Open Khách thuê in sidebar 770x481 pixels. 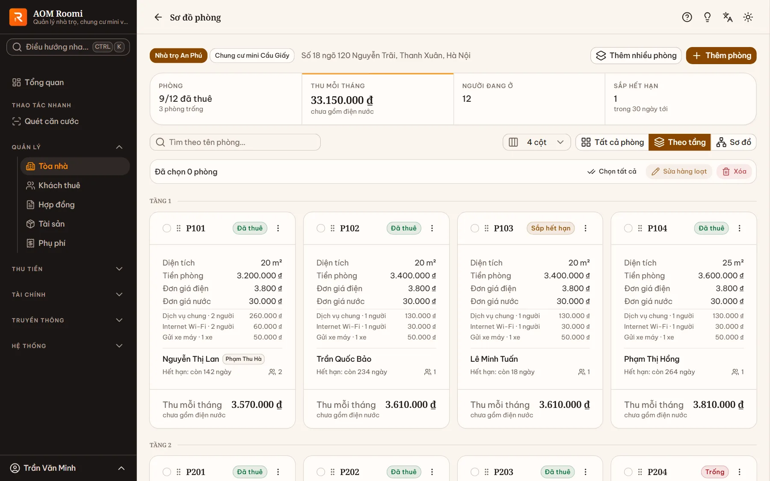[x=75, y=186]
